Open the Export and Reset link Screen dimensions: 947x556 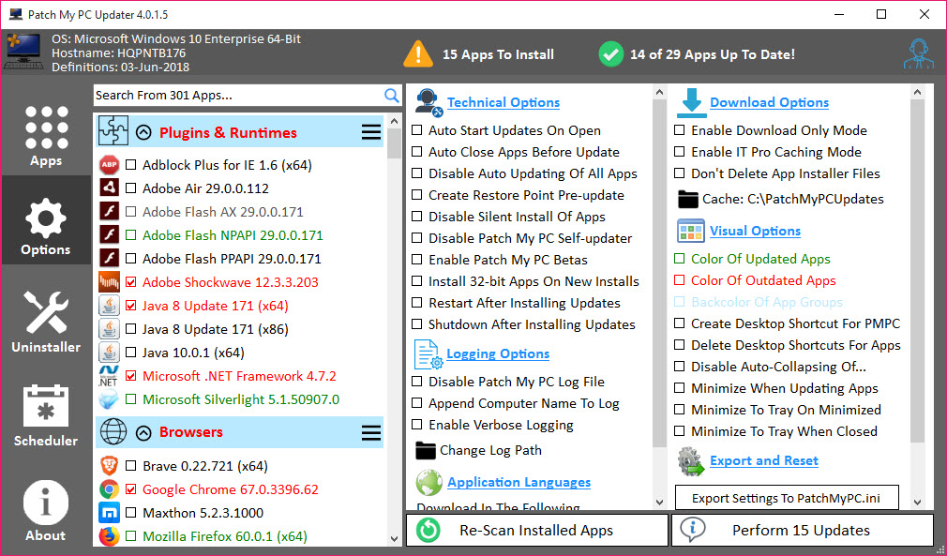[x=764, y=460]
